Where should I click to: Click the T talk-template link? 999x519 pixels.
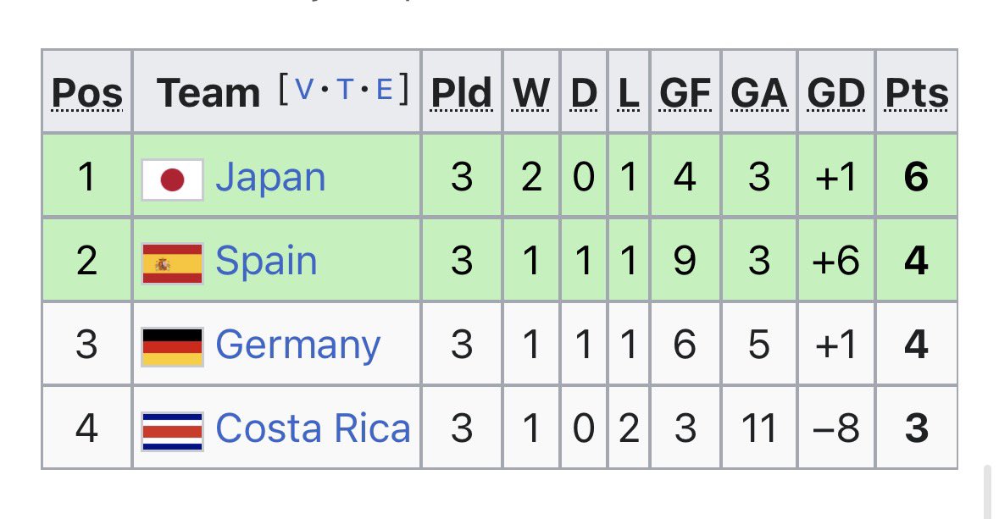point(345,89)
